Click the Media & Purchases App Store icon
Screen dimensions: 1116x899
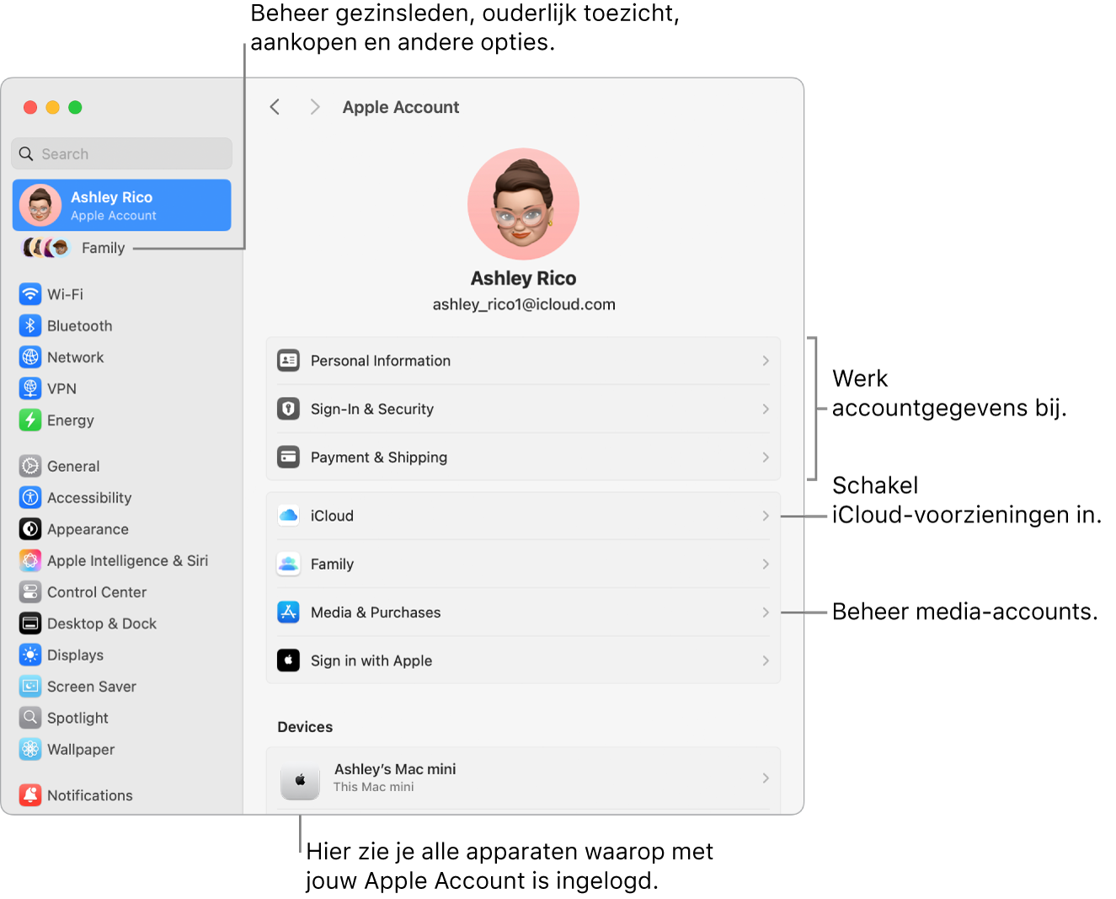(x=288, y=612)
